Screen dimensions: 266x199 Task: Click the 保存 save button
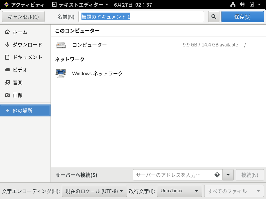pos(242,17)
